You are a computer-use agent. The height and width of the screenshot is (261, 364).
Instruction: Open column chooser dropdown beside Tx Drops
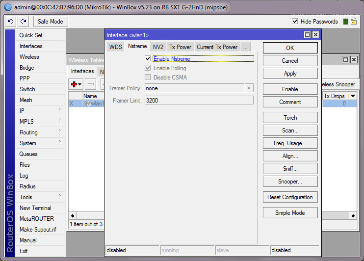pyautogui.click(x=353, y=96)
